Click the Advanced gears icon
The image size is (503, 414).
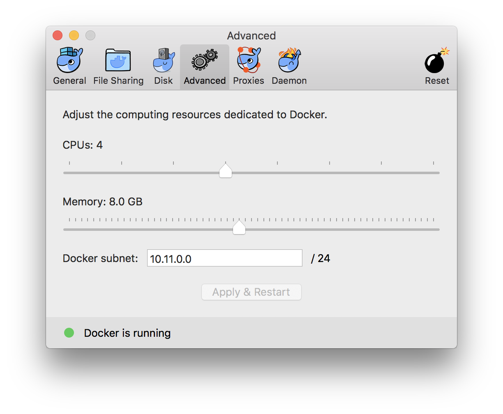click(205, 60)
